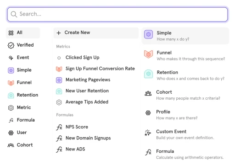
Task: Click the fx icon beside New ADS
Action: pyautogui.click(x=59, y=150)
